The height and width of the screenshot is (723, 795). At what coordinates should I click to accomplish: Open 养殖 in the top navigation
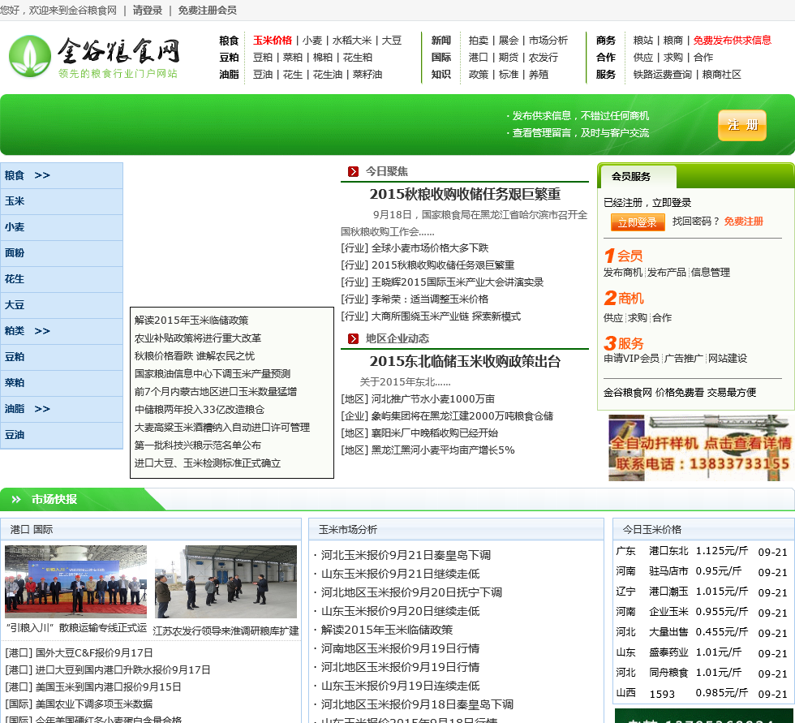pyautogui.click(x=539, y=75)
